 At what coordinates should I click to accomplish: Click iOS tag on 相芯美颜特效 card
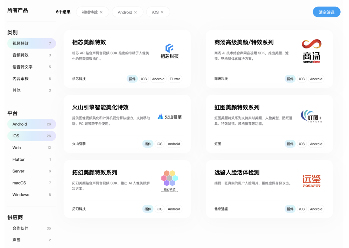[x=144, y=79]
